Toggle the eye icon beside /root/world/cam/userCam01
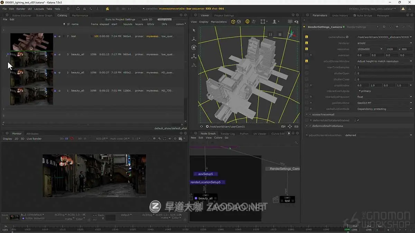The width and height of the screenshot is (415, 233). pyautogui.click(x=202, y=127)
